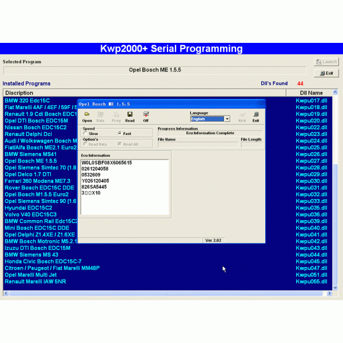Click the Kick icon in toolbar
This screenshot has width=343, height=343.
click(242, 117)
